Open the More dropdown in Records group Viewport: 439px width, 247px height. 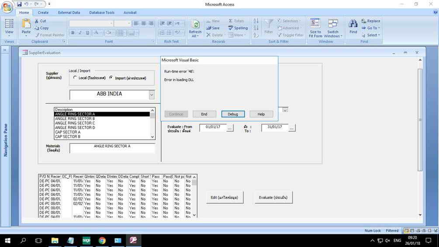[237, 35]
